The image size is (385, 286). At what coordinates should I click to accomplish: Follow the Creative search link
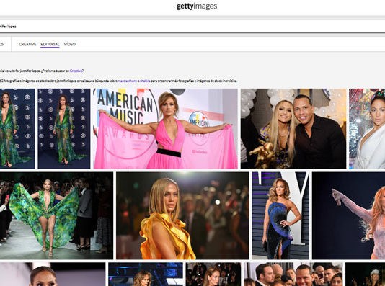76,71
